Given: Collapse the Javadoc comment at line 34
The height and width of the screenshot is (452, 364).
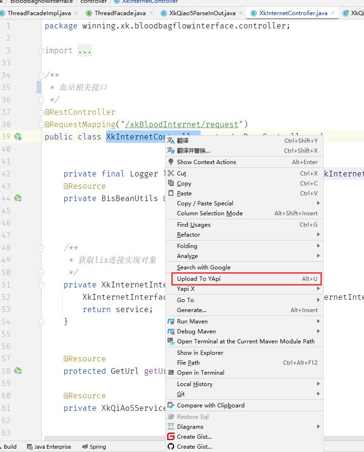Looking at the screenshot, I should point(42,75).
